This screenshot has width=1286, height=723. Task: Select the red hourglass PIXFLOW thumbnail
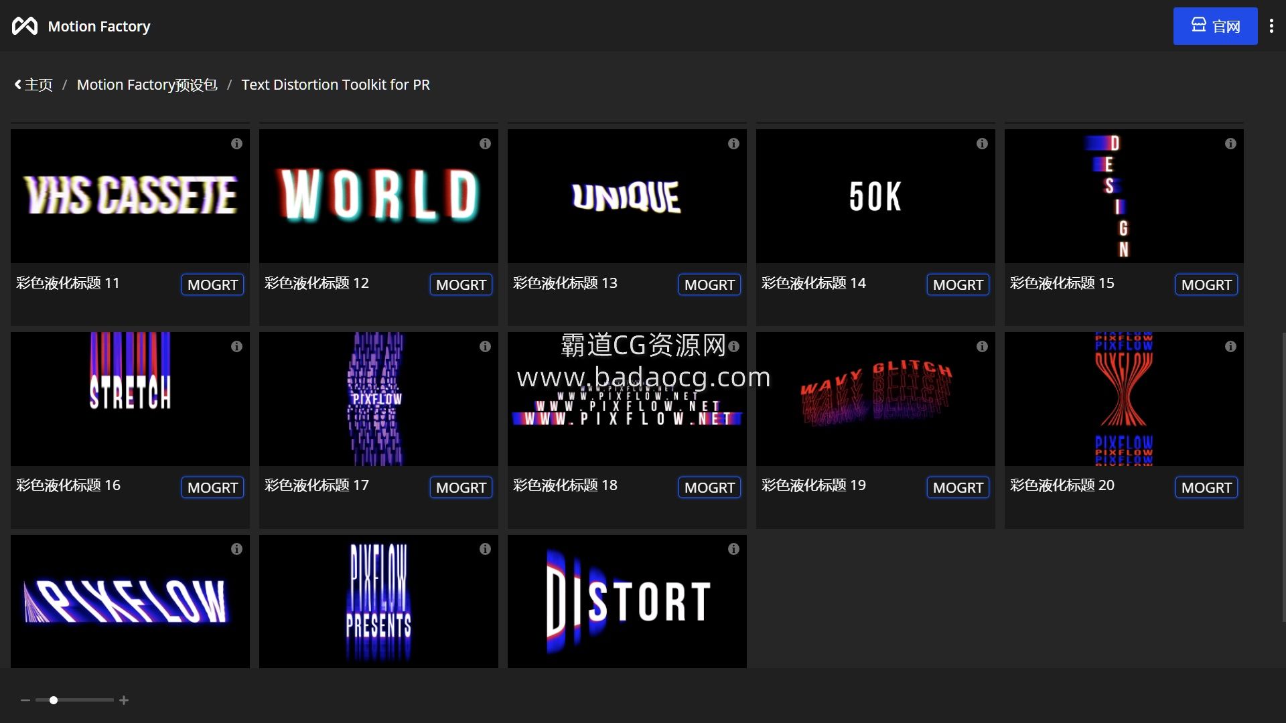click(x=1124, y=399)
